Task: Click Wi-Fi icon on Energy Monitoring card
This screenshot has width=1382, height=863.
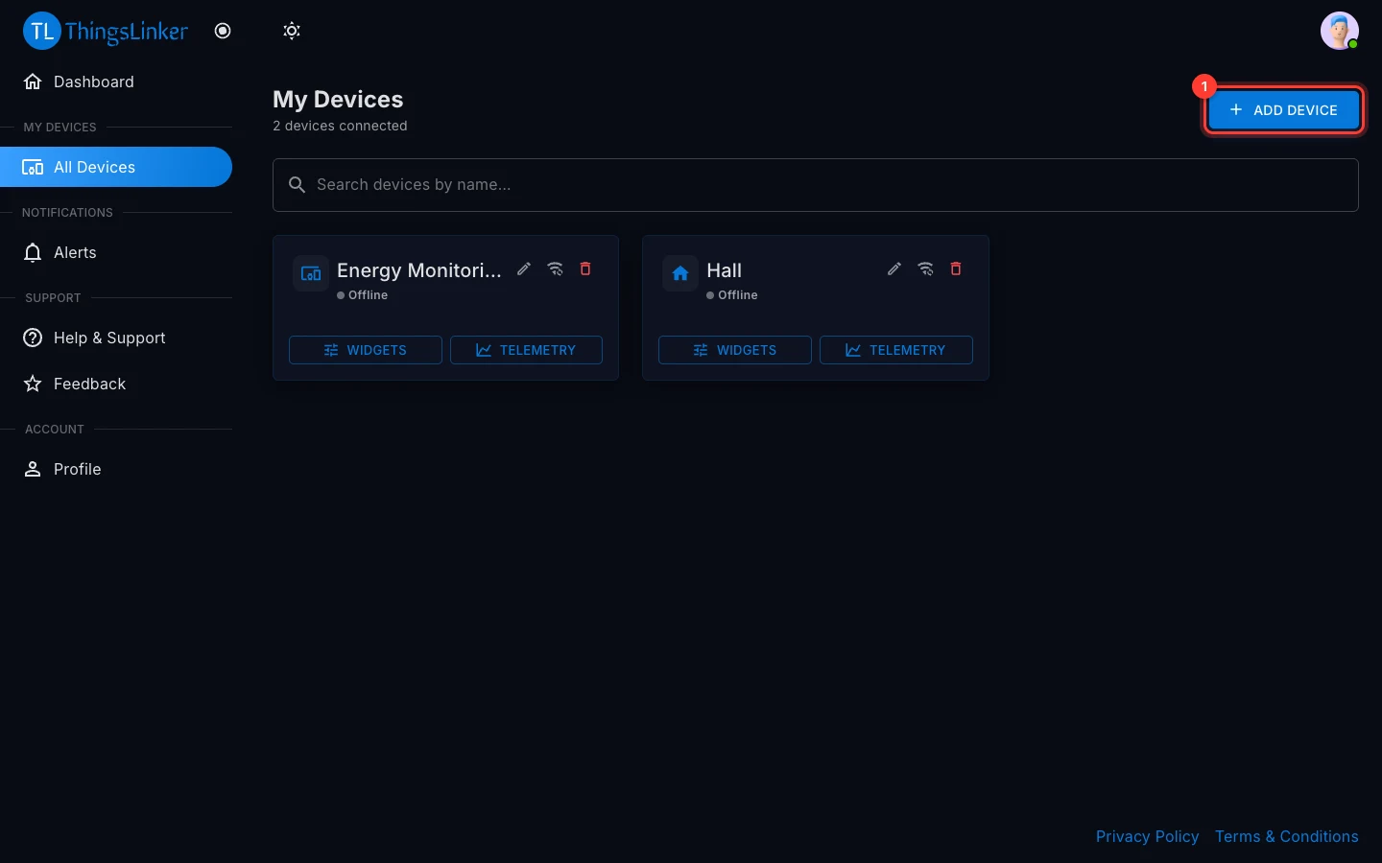Action: pyautogui.click(x=556, y=268)
